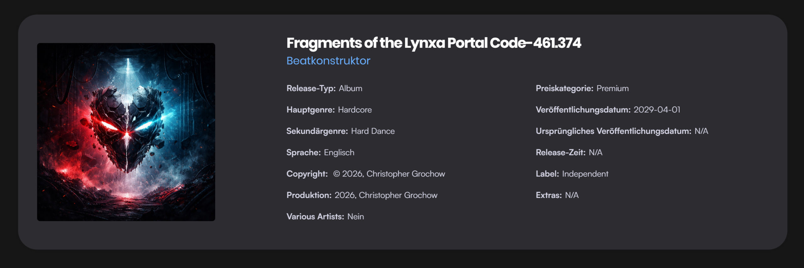Click the Veröffentlichungsdatum 2029-04-01 date
The image size is (804, 268).
click(657, 110)
